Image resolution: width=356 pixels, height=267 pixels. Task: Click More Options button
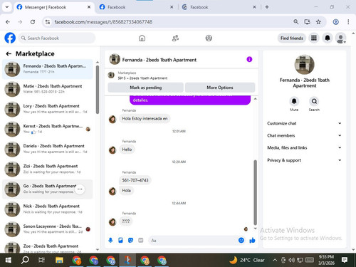(220, 88)
